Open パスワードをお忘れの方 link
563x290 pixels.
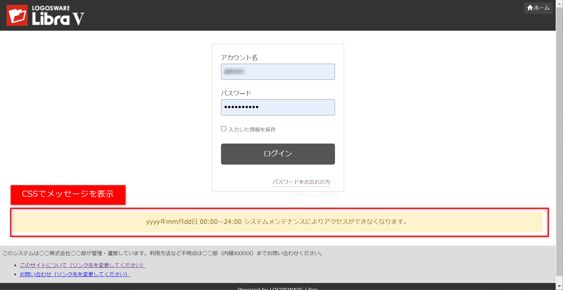click(x=301, y=181)
